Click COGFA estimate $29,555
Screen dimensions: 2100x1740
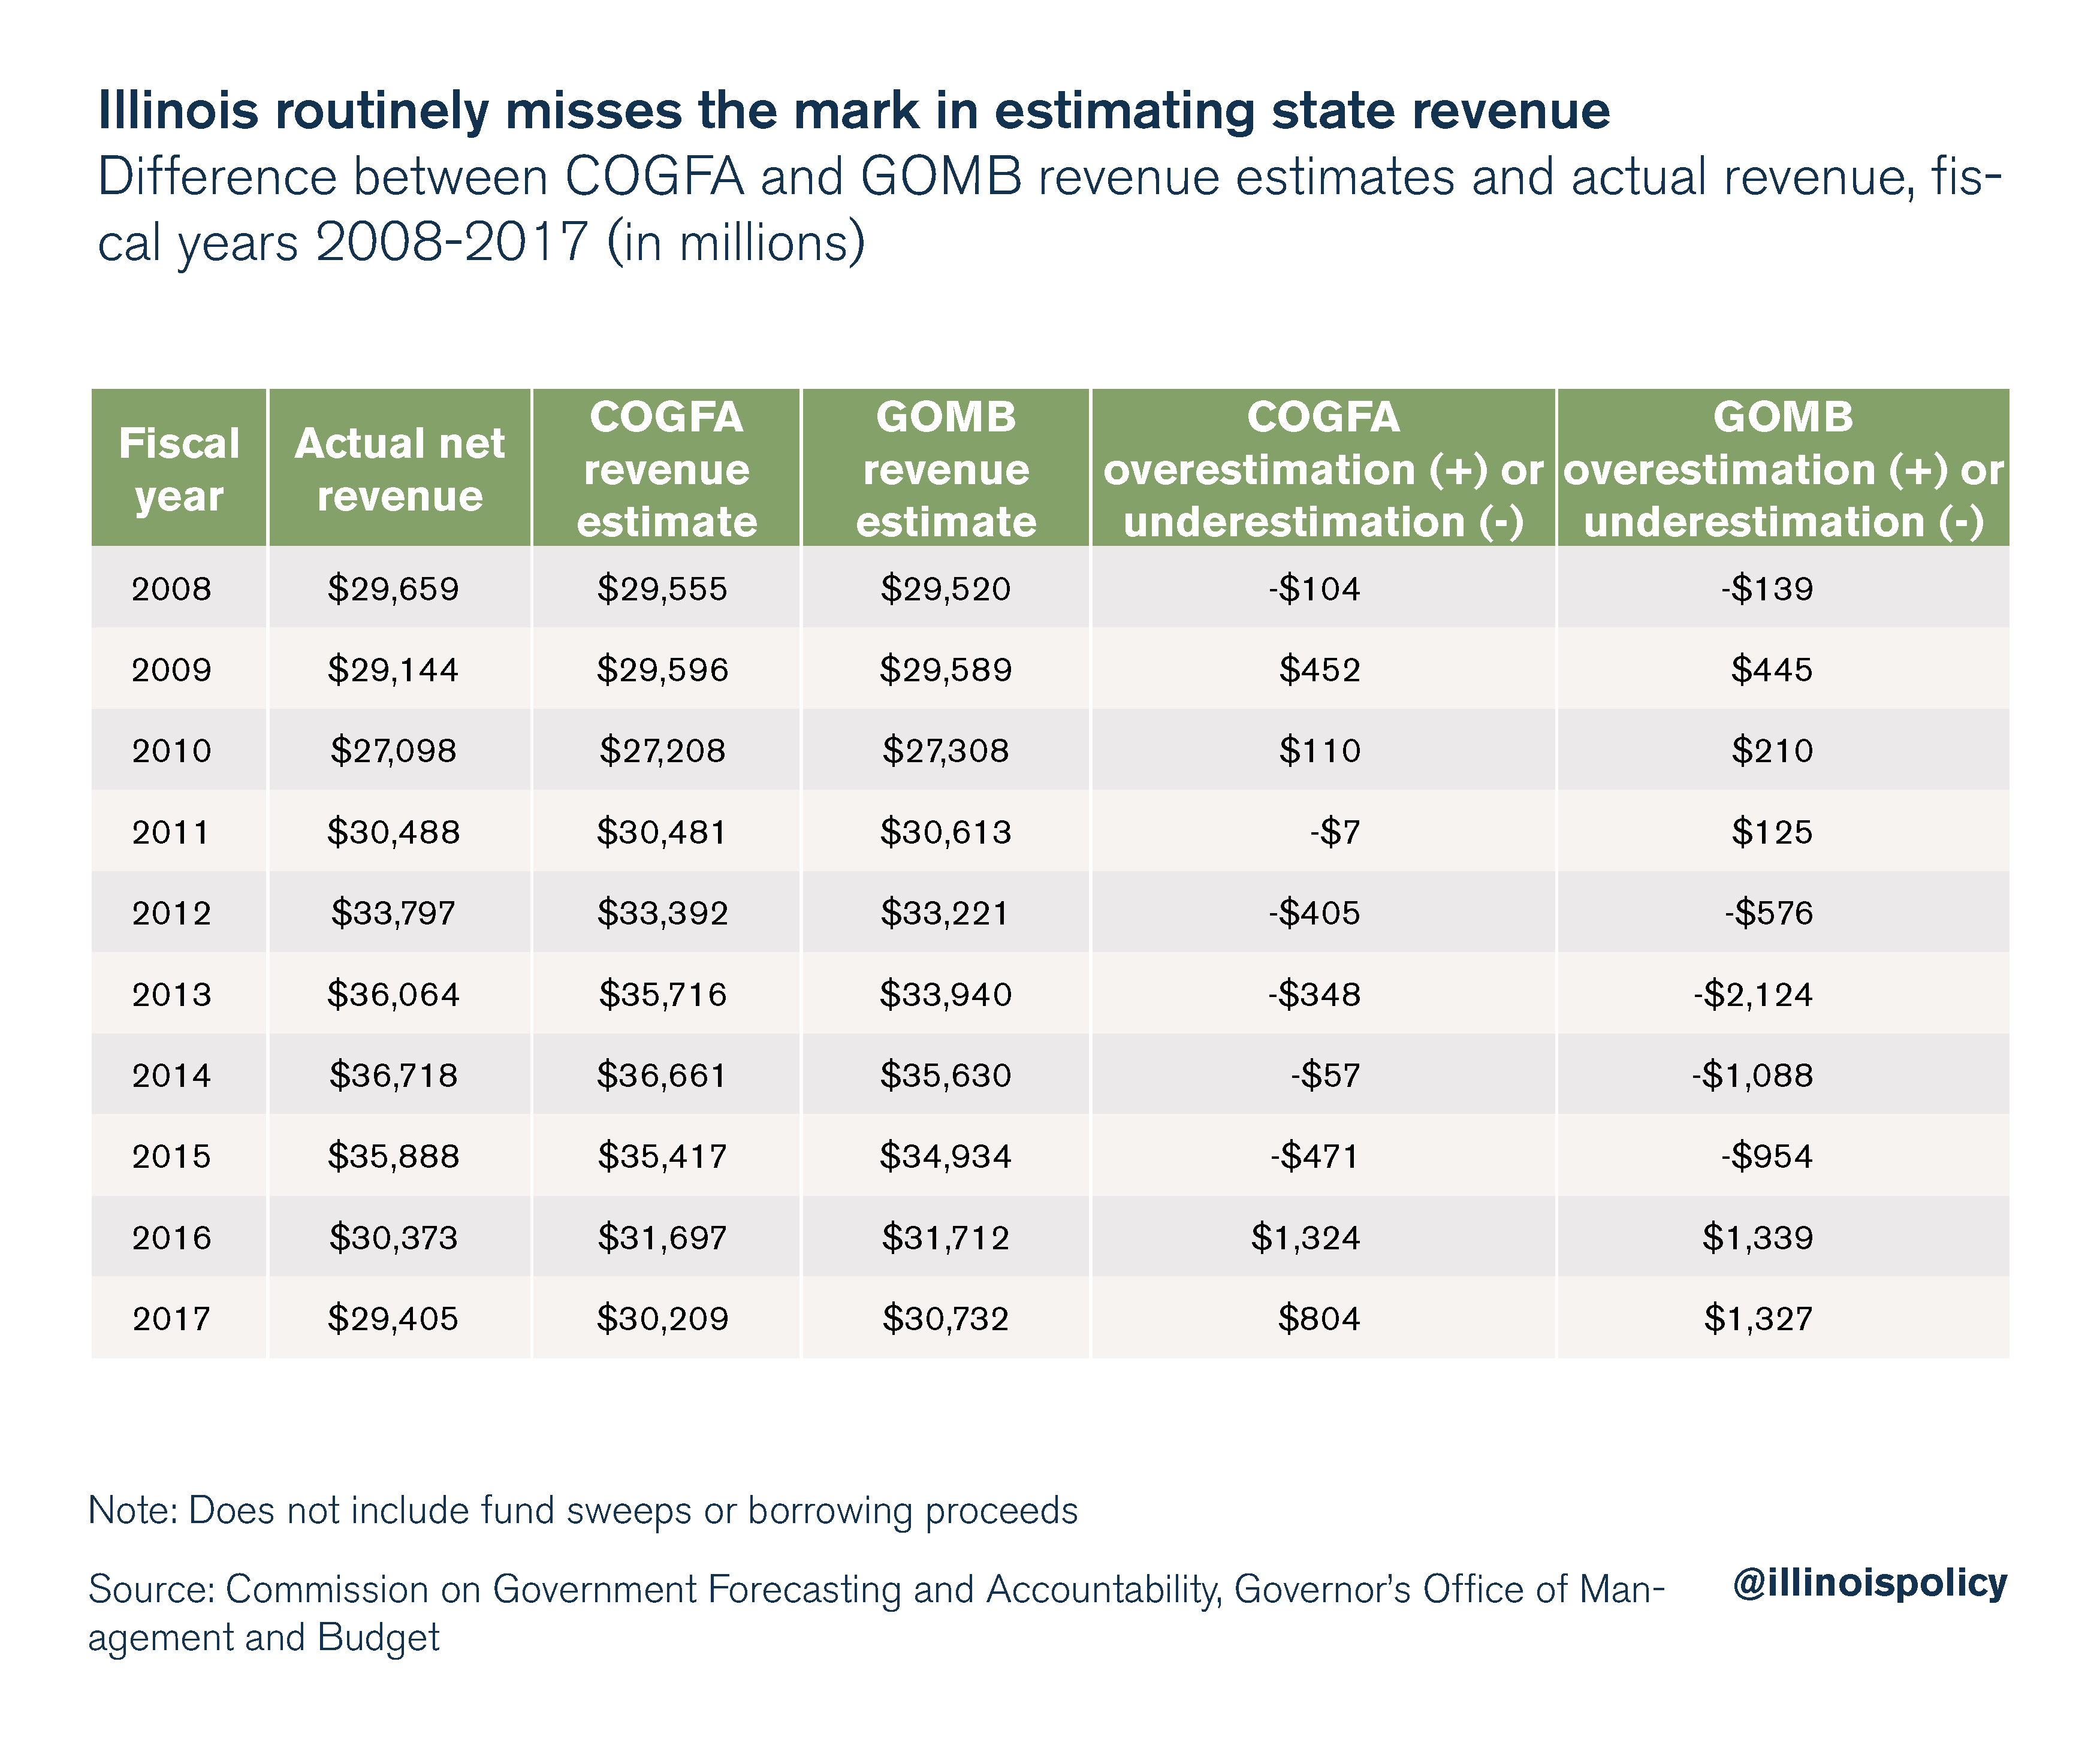click(662, 588)
